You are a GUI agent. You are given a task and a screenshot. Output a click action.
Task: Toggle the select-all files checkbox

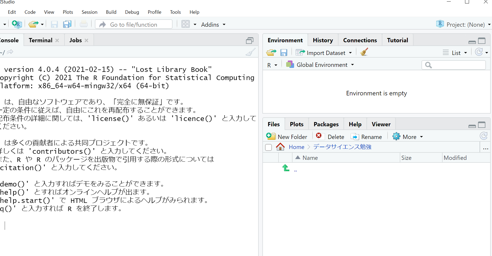click(x=268, y=147)
